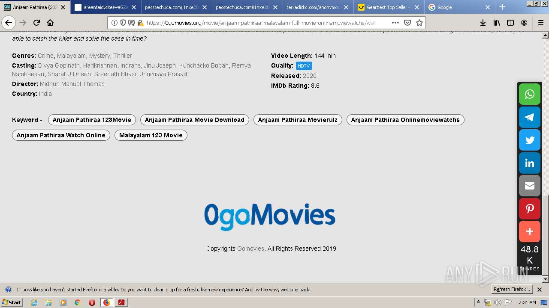Share page on Twitter

(x=530, y=140)
